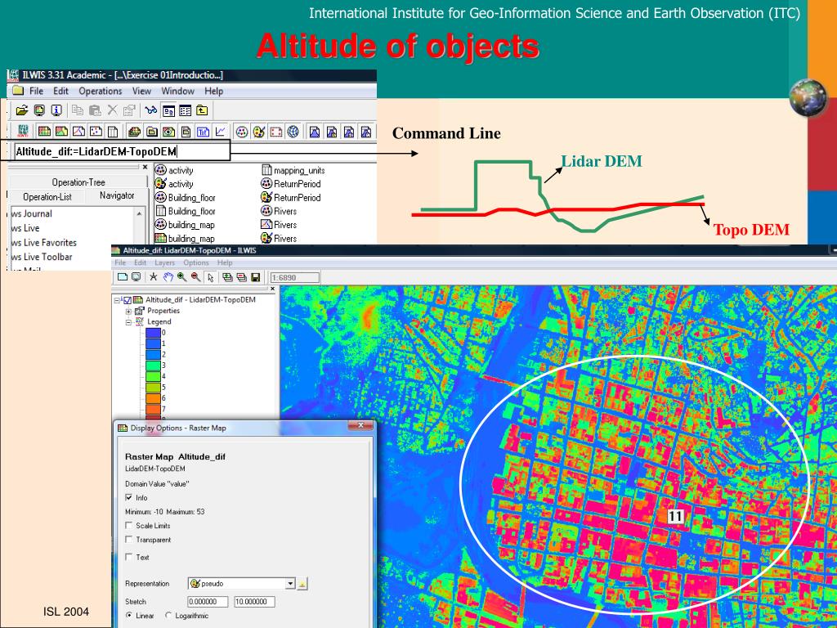Image resolution: width=837 pixels, height=628 pixels.
Task: Click the red dashed rectangle georeference icon
Action: [275, 132]
